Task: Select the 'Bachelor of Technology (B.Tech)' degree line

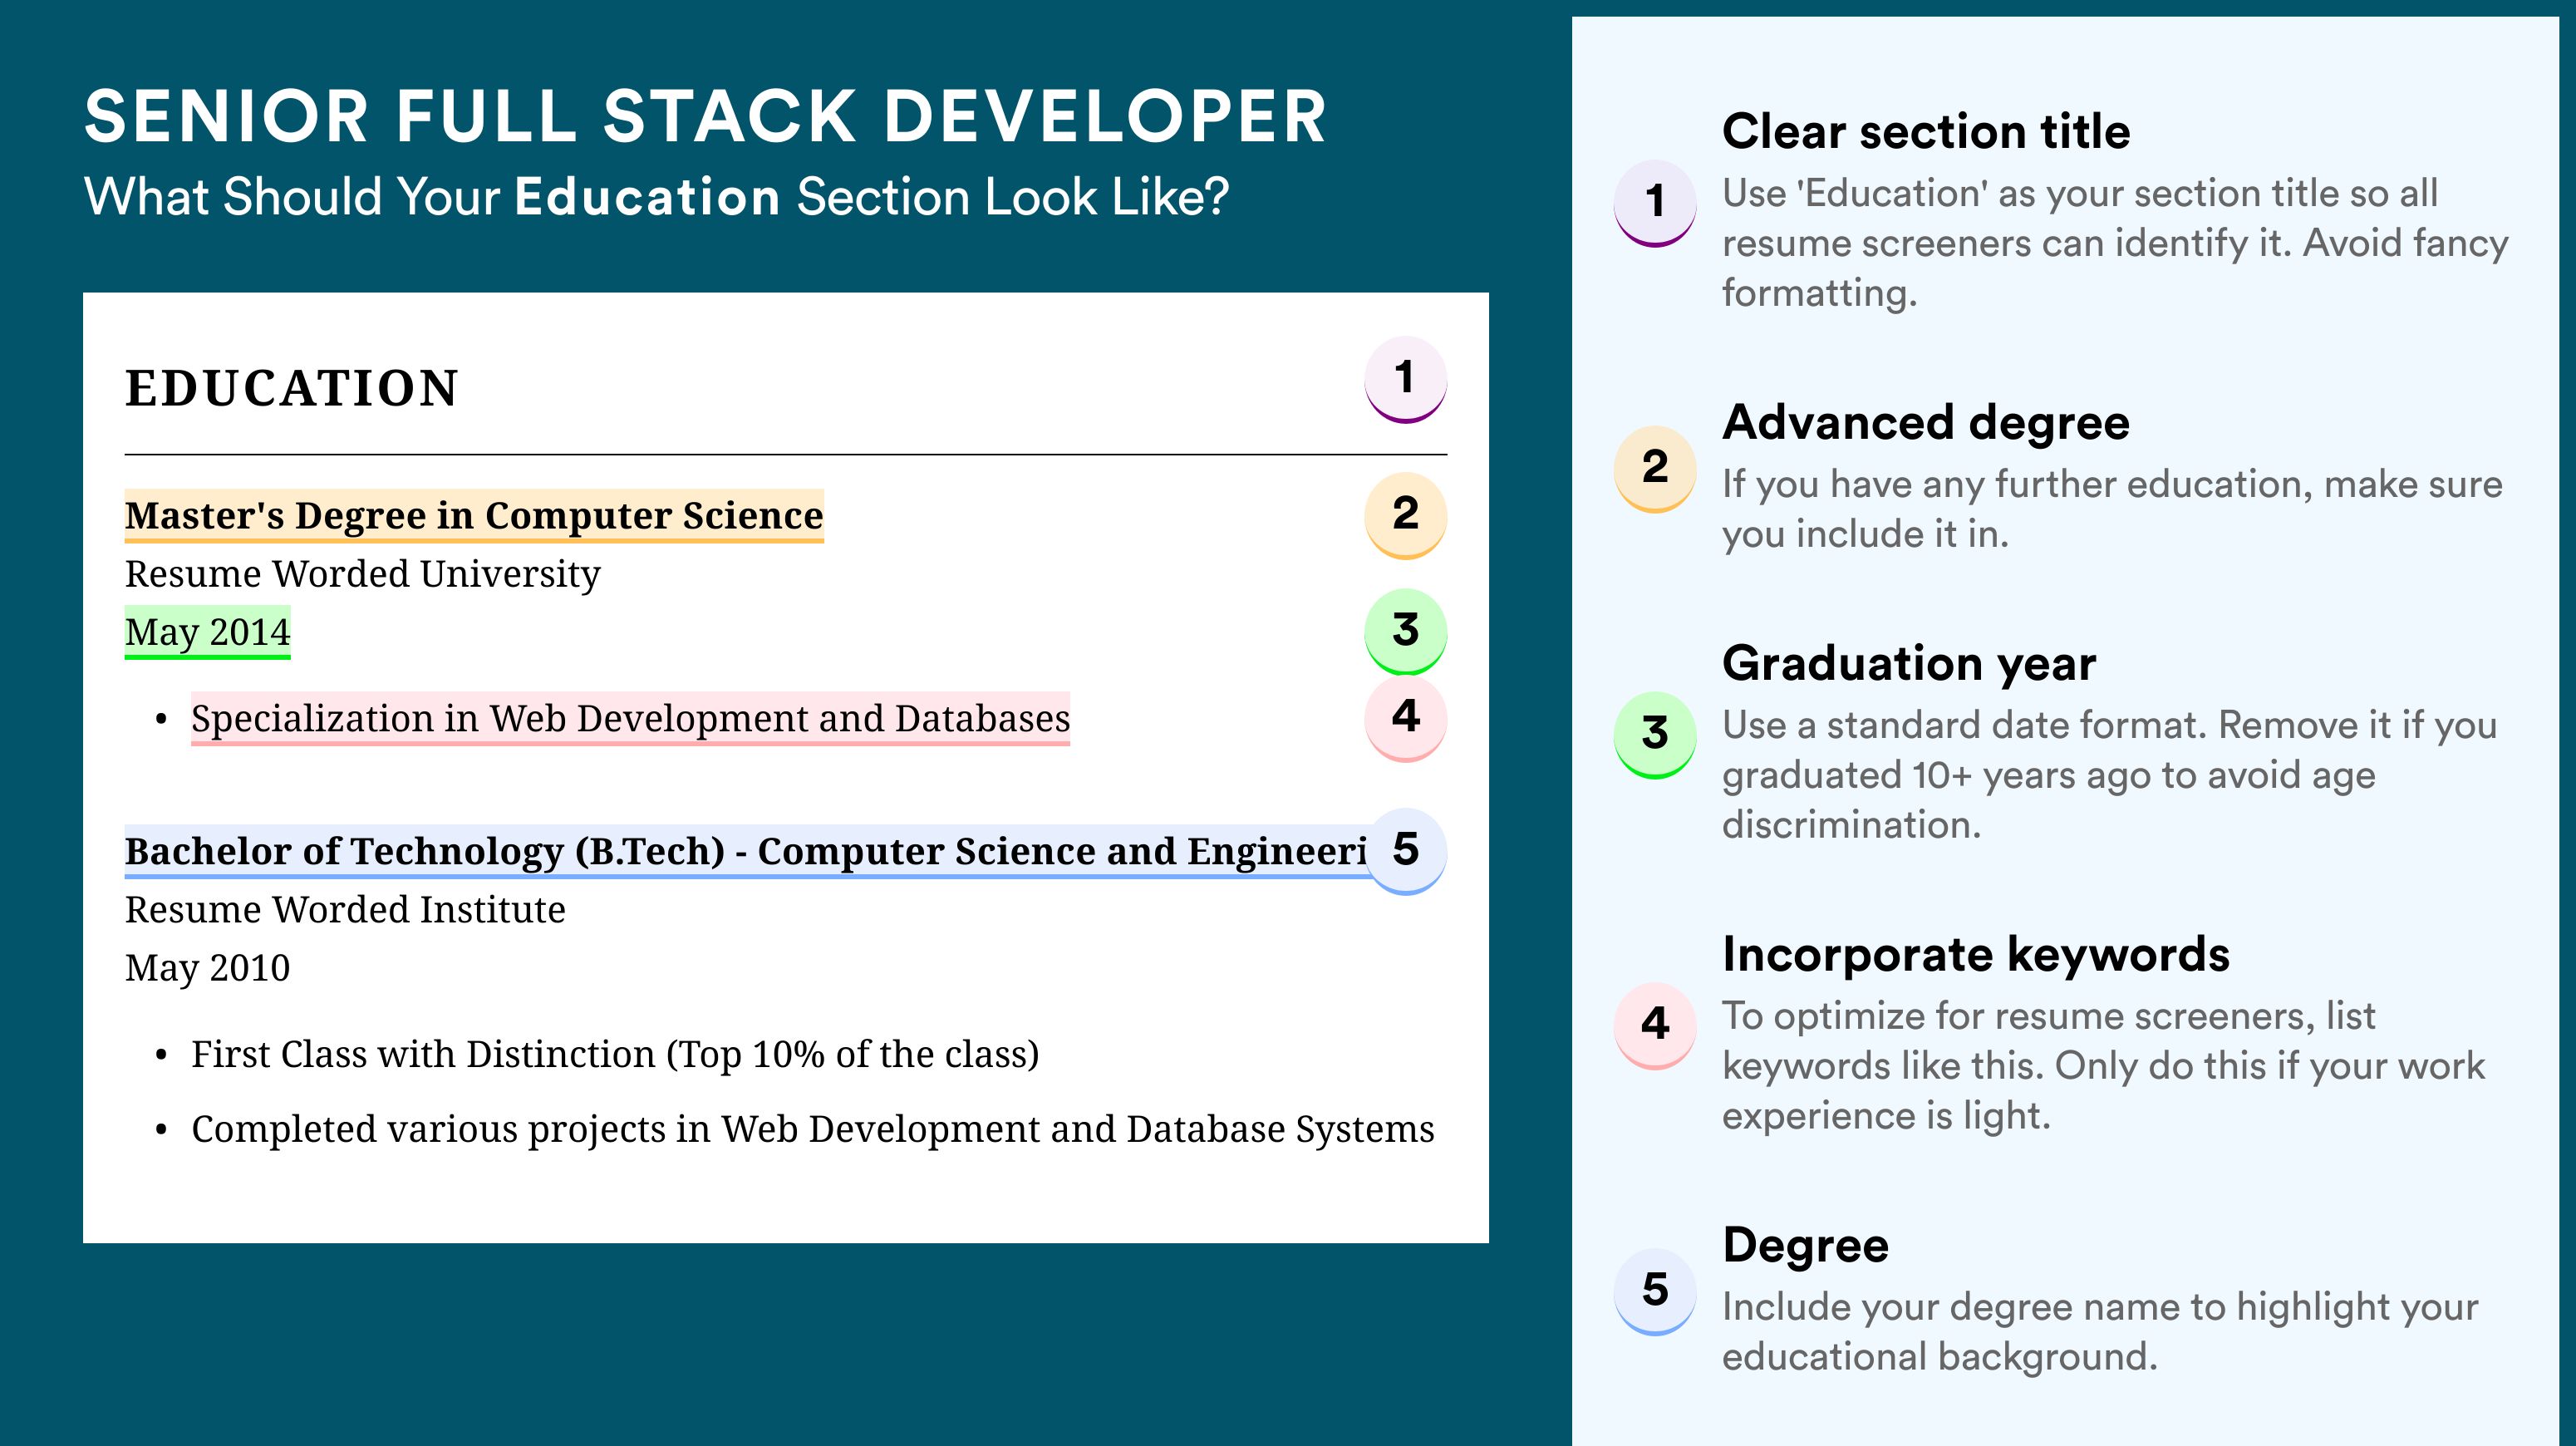Action: point(745,851)
